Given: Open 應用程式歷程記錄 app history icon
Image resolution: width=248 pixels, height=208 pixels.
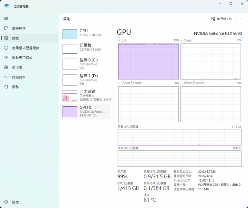Looking at the screenshot, I should pyautogui.click(x=6, y=48).
